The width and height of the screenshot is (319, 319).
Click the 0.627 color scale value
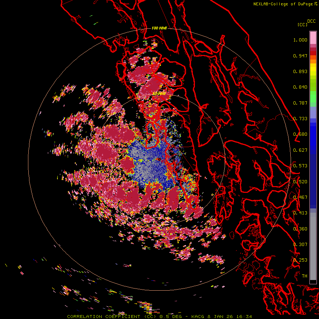(300, 150)
